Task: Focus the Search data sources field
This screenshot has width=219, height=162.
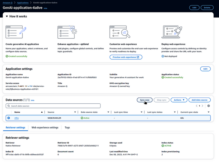Action: 53,106
